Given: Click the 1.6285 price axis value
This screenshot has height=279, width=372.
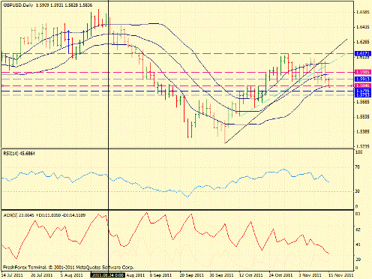Looking at the screenshot, I should point(363,42).
